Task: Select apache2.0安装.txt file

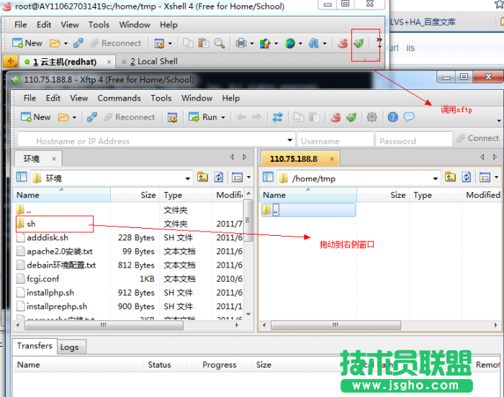Action: click(x=60, y=252)
